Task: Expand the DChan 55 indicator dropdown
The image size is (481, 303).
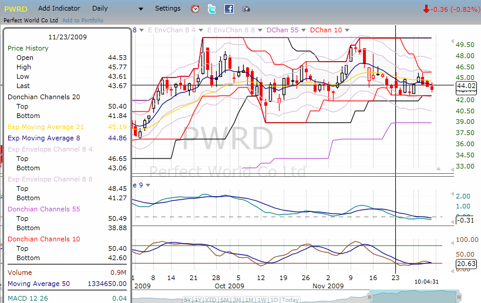Action: (304, 30)
